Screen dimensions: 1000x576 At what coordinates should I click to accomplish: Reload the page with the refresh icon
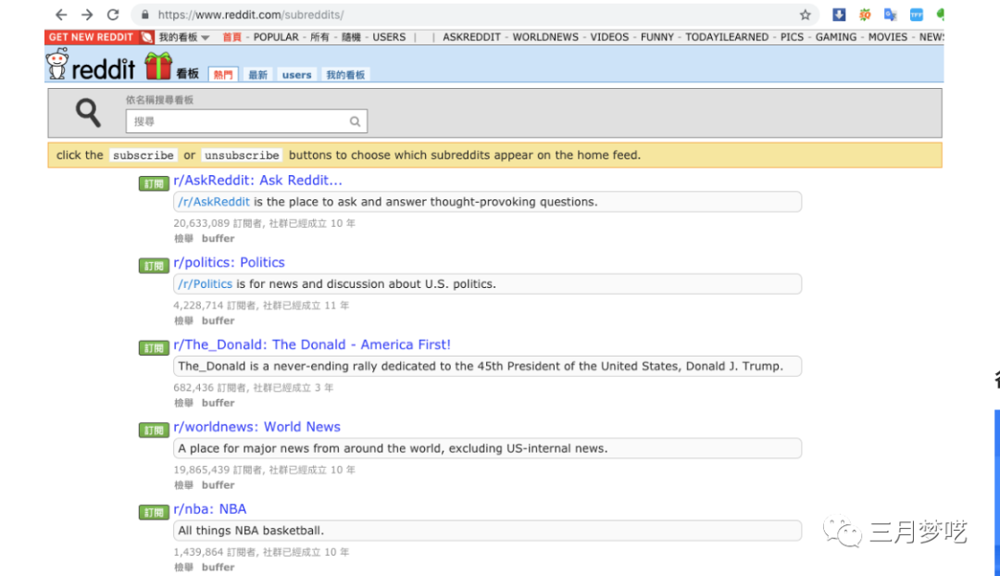113,15
